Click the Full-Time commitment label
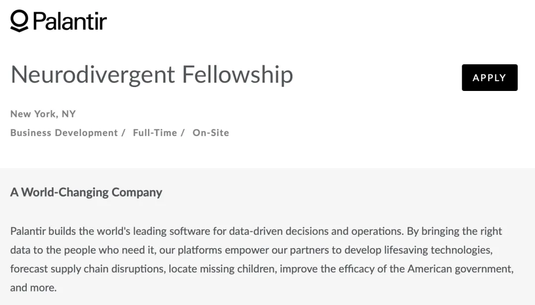Viewport: 535px width, 305px height. coord(155,132)
